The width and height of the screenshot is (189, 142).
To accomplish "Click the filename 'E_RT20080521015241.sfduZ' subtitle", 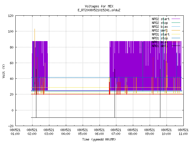I will (x=99, y=10).
